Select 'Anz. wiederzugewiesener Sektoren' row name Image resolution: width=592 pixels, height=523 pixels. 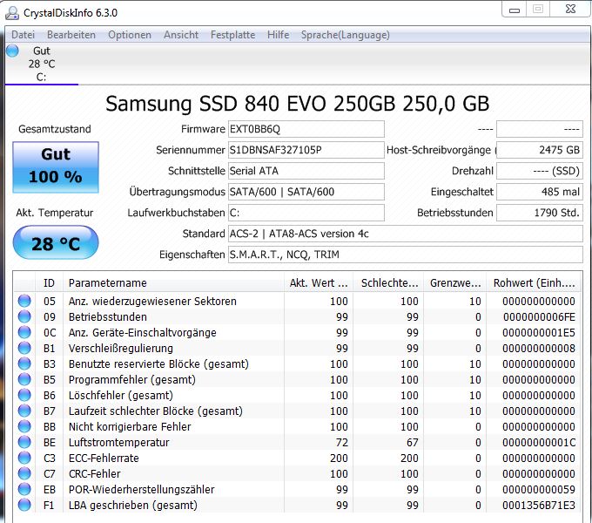[152, 302]
